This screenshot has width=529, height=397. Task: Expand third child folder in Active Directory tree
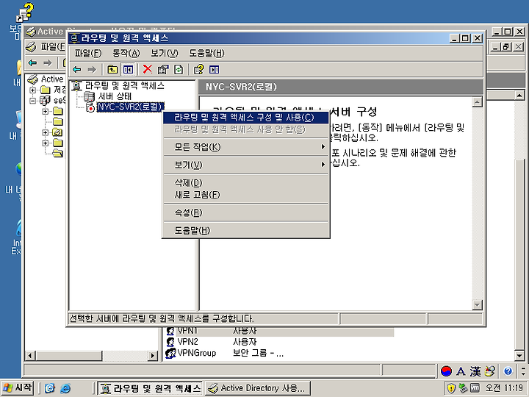46,132
